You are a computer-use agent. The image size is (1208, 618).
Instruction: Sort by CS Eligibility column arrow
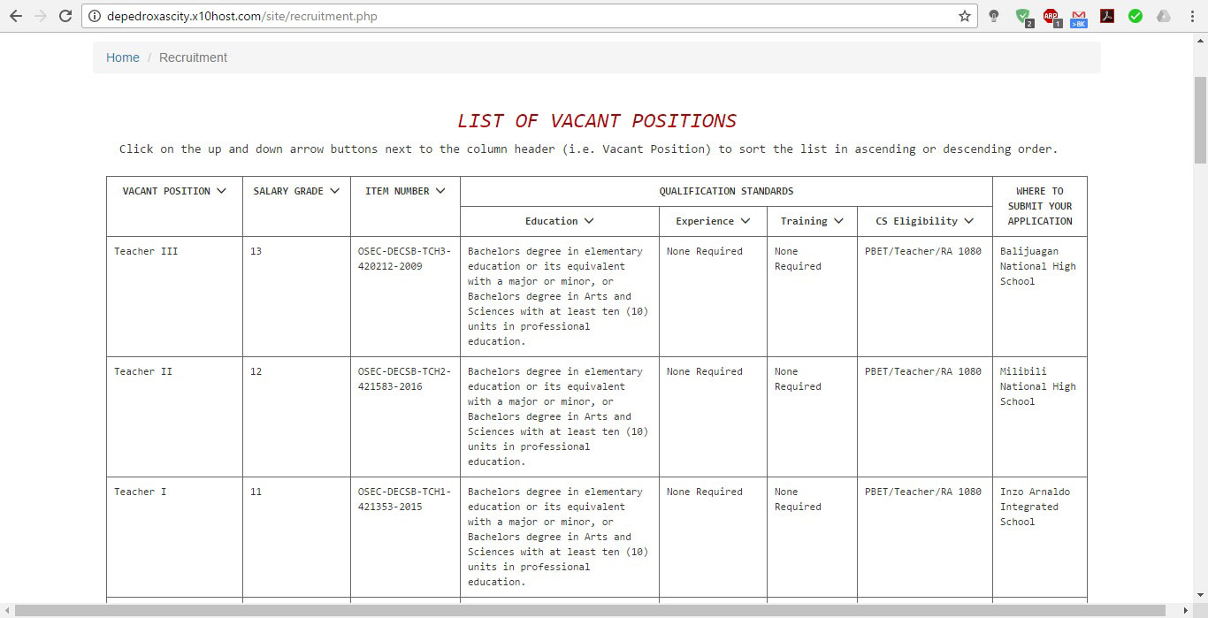[969, 221]
